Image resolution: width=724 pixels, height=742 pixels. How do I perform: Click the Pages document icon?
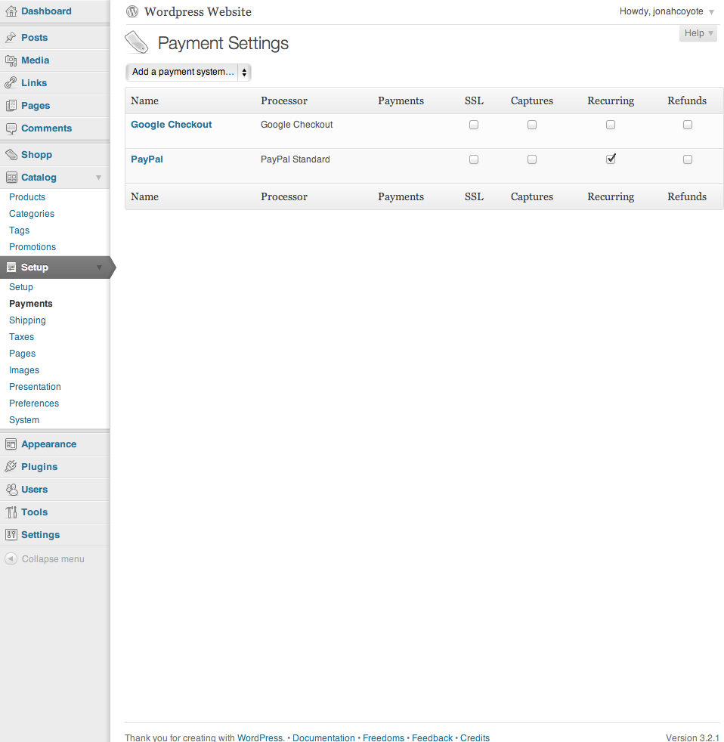tap(11, 106)
